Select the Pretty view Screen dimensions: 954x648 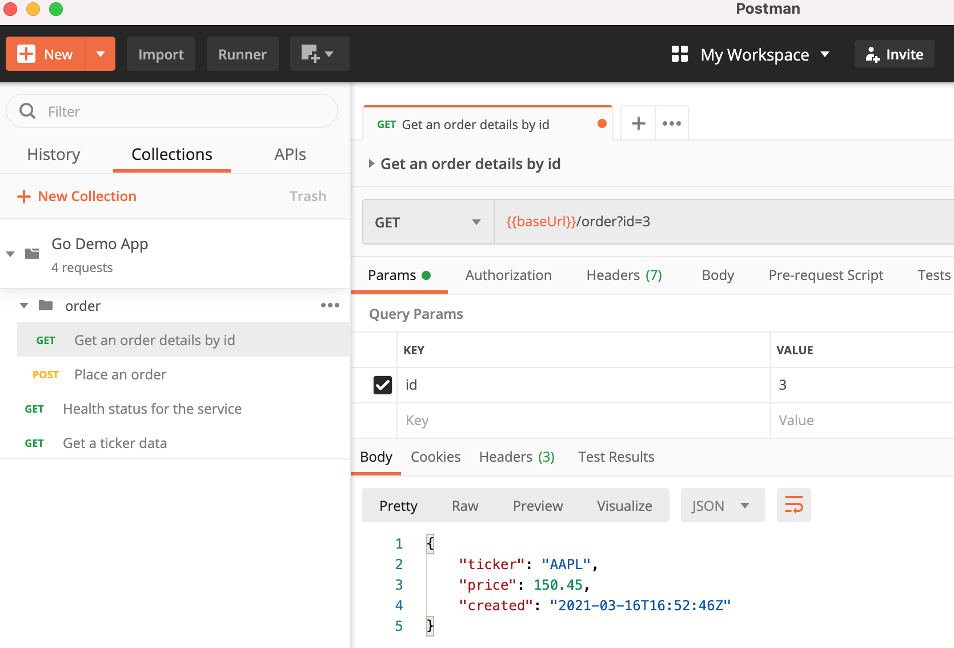(398, 506)
